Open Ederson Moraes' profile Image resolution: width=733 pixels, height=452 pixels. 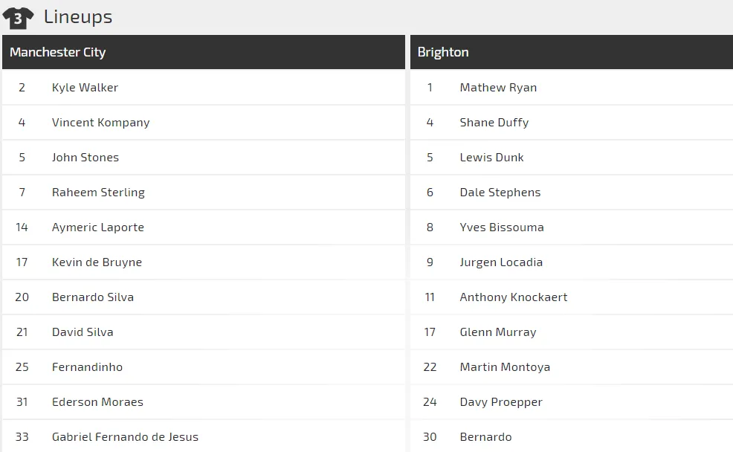[97, 402]
